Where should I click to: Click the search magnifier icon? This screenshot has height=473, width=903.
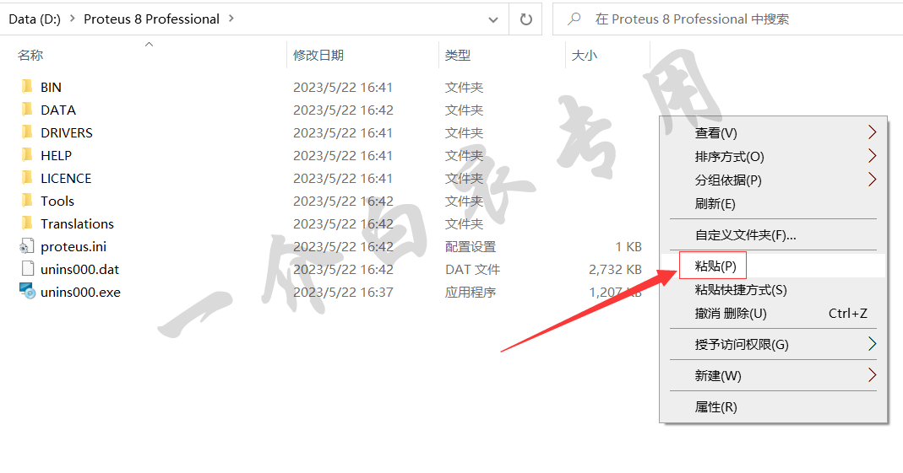click(574, 19)
